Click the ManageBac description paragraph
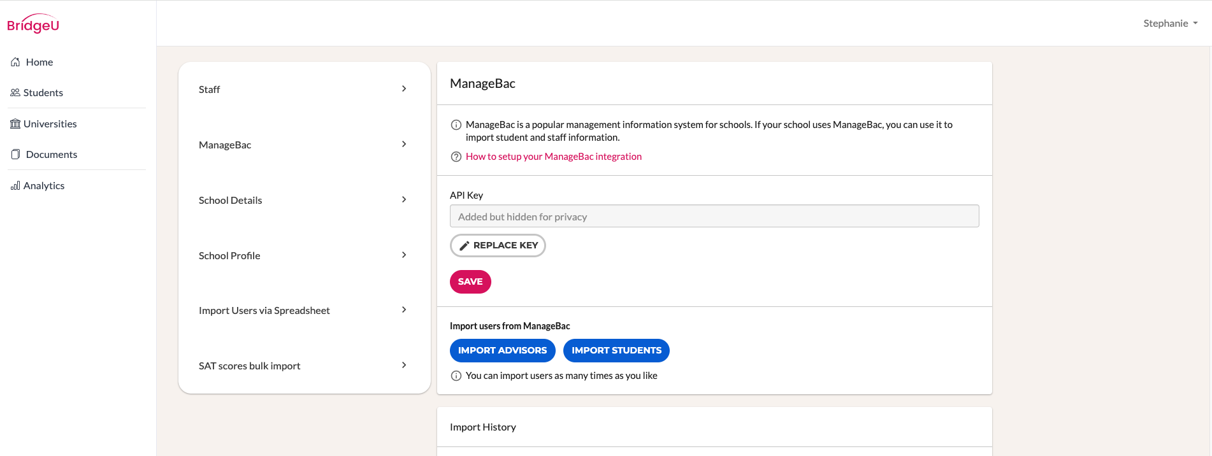This screenshot has height=456, width=1212. [709, 131]
